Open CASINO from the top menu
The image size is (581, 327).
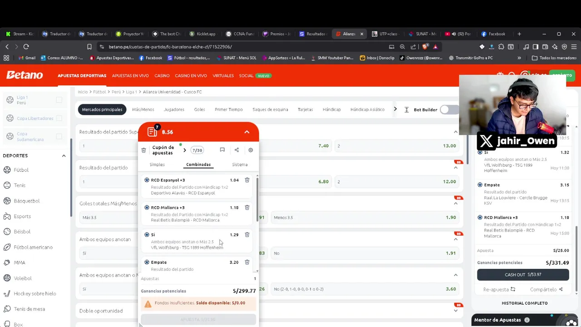pyautogui.click(x=162, y=76)
